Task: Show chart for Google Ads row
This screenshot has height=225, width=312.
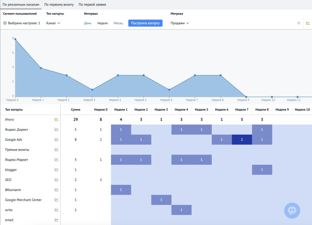Action: pos(56,140)
